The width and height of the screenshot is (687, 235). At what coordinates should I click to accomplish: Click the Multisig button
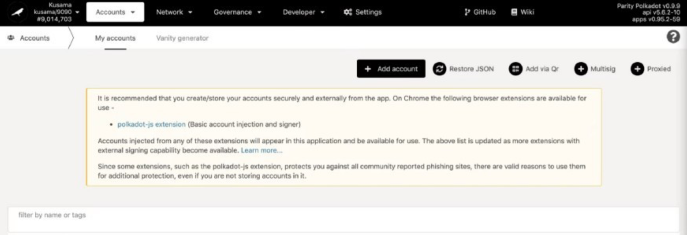tap(595, 69)
